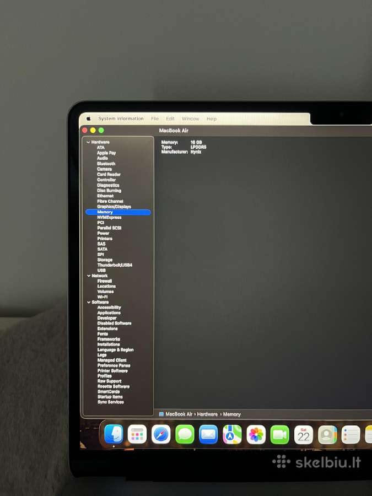Screen dimensions: 372x496
Task: Click the Manufacturer value Hynix
Action: (x=196, y=152)
